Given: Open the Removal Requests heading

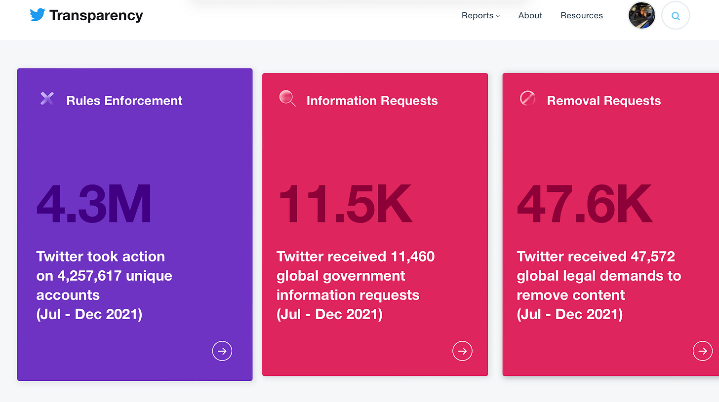Looking at the screenshot, I should pyautogui.click(x=603, y=101).
